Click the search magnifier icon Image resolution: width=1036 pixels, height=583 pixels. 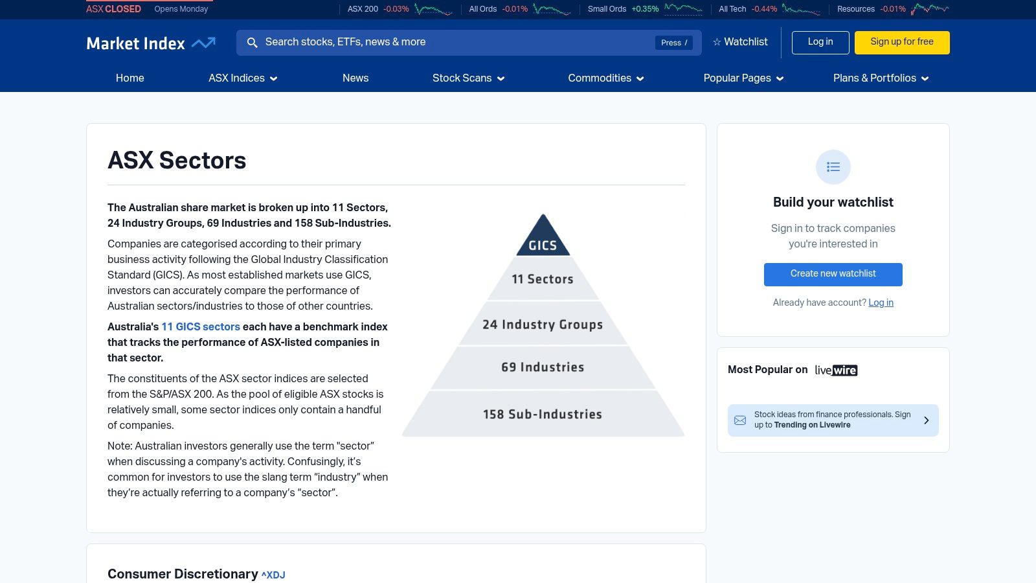[253, 43]
